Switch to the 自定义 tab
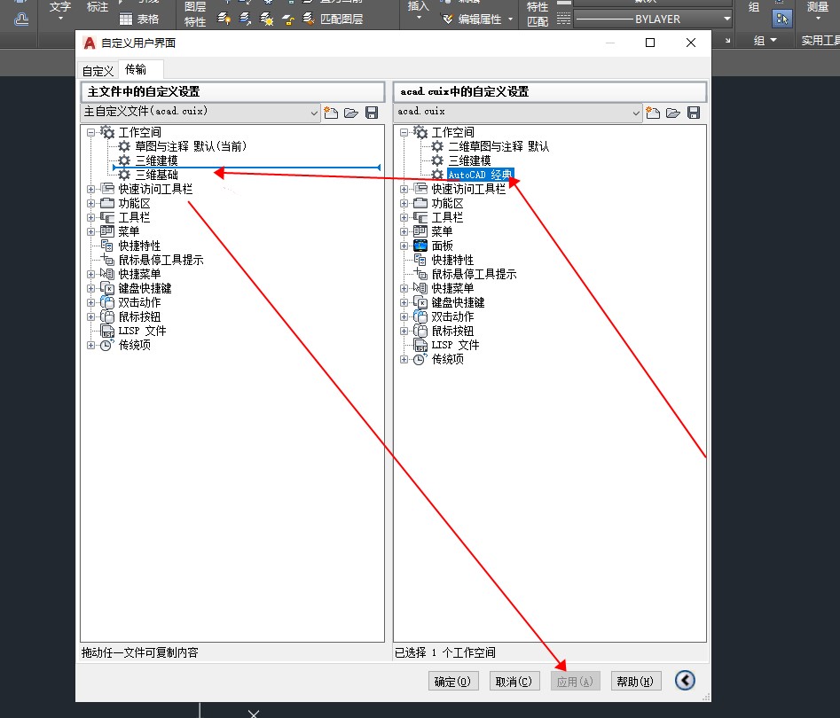This screenshot has width=840, height=718. tap(98, 71)
